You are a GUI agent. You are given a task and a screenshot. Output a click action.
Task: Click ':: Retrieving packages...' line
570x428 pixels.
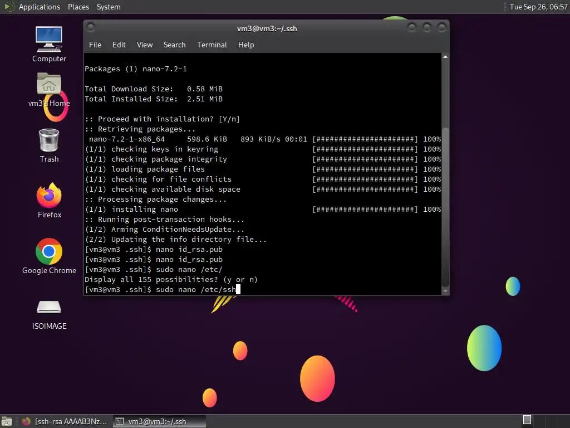140,129
